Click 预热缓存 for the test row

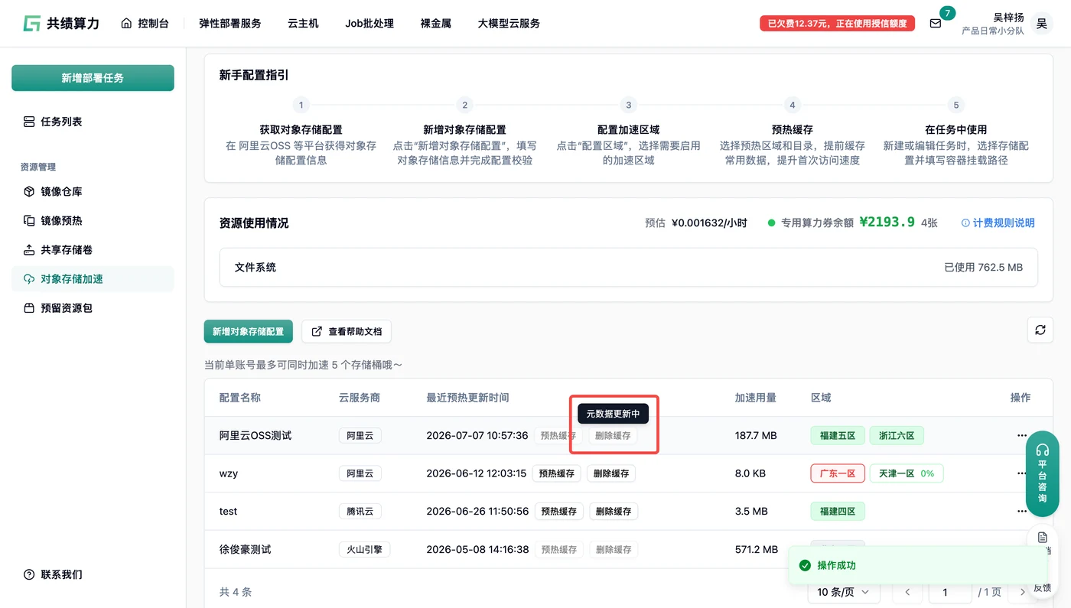point(558,511)
